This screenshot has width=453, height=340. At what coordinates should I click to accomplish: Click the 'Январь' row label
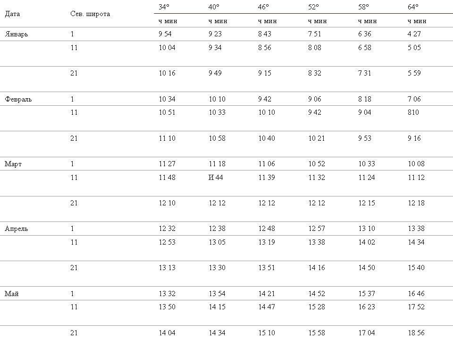[x=17, y=34]
